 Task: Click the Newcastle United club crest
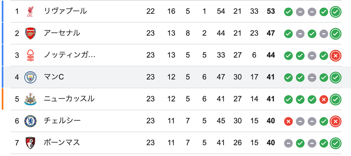(30, 99)
